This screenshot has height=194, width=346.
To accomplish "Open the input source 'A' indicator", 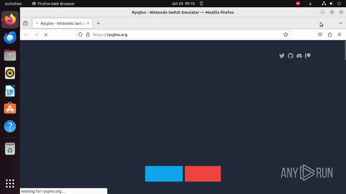I will click(310, 4).
